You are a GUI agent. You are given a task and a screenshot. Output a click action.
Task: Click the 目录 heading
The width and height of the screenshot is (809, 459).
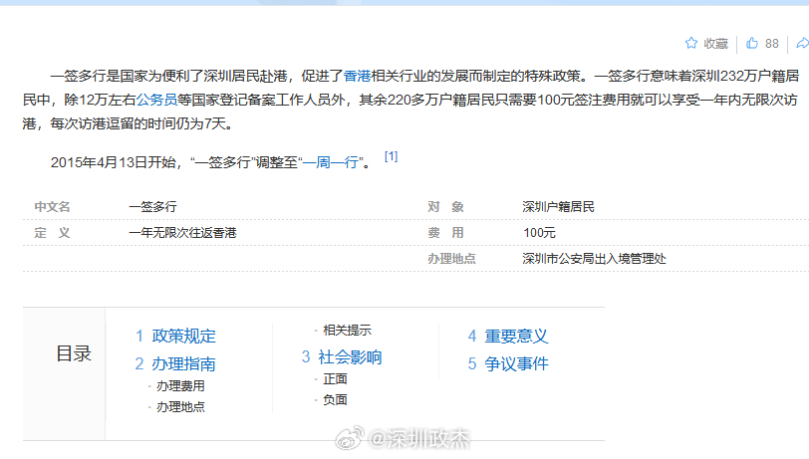click(x=74, y=353)
